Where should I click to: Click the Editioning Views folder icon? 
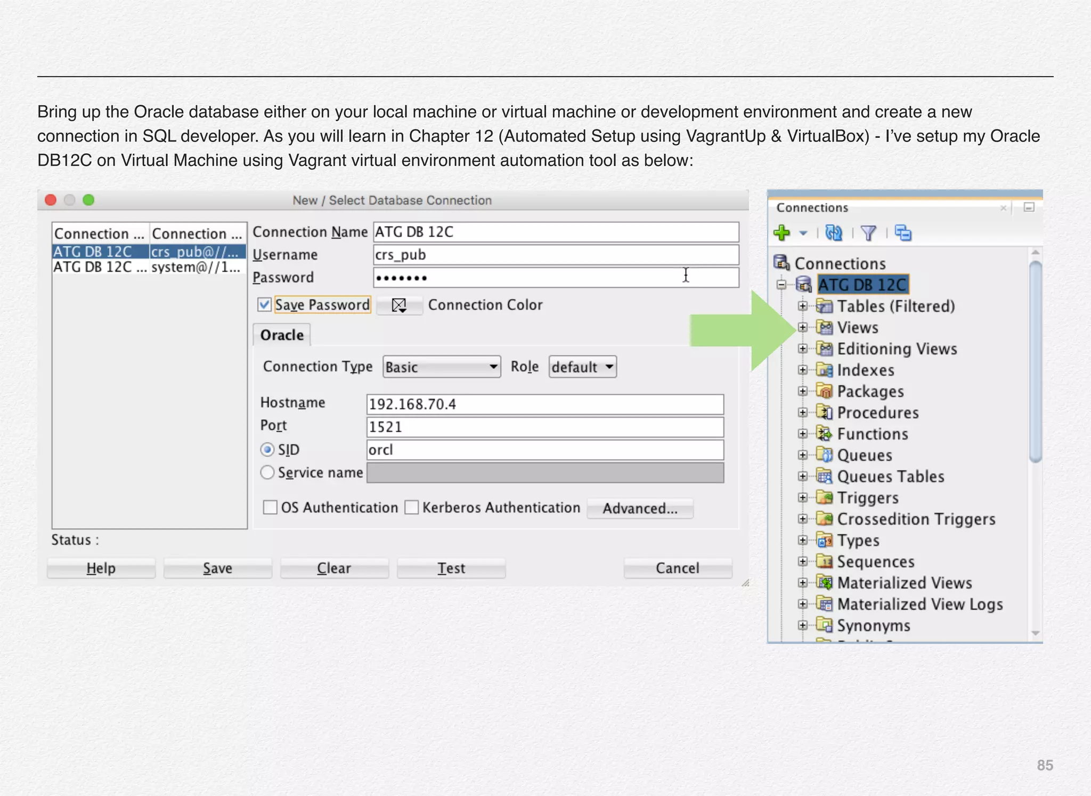coord(824,349)
